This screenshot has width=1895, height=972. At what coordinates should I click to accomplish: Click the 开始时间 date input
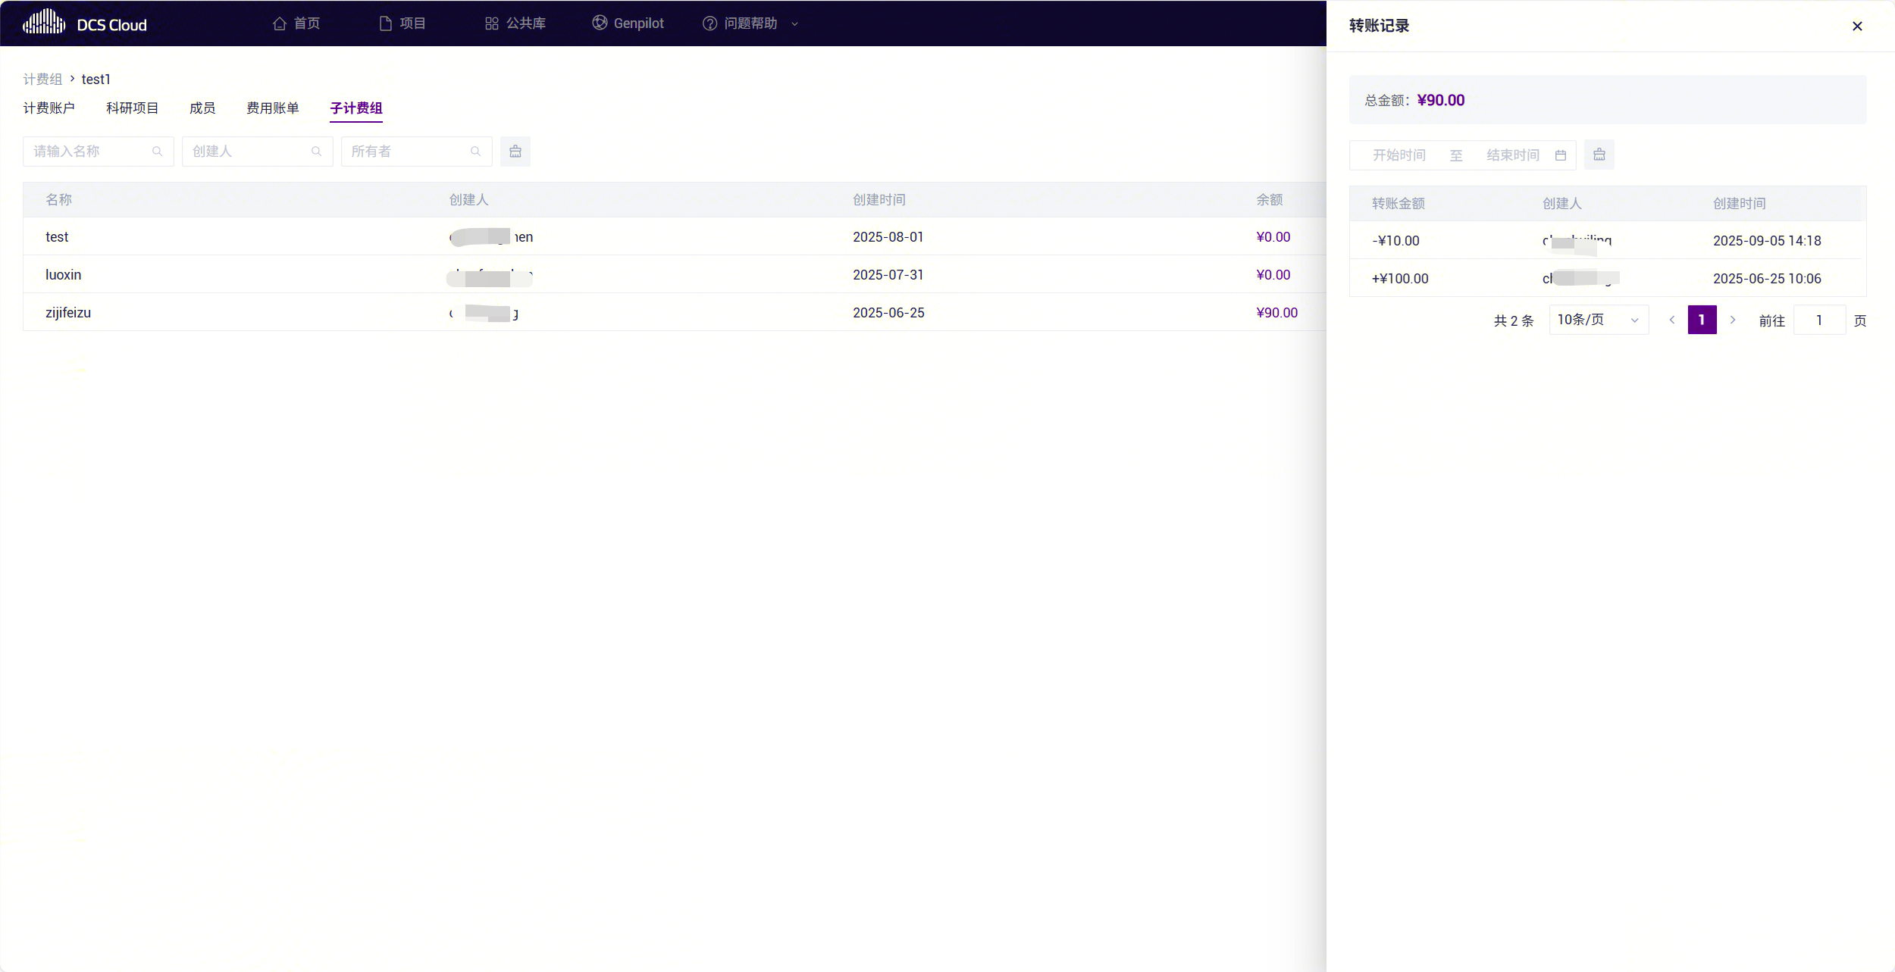[1399, 155]
